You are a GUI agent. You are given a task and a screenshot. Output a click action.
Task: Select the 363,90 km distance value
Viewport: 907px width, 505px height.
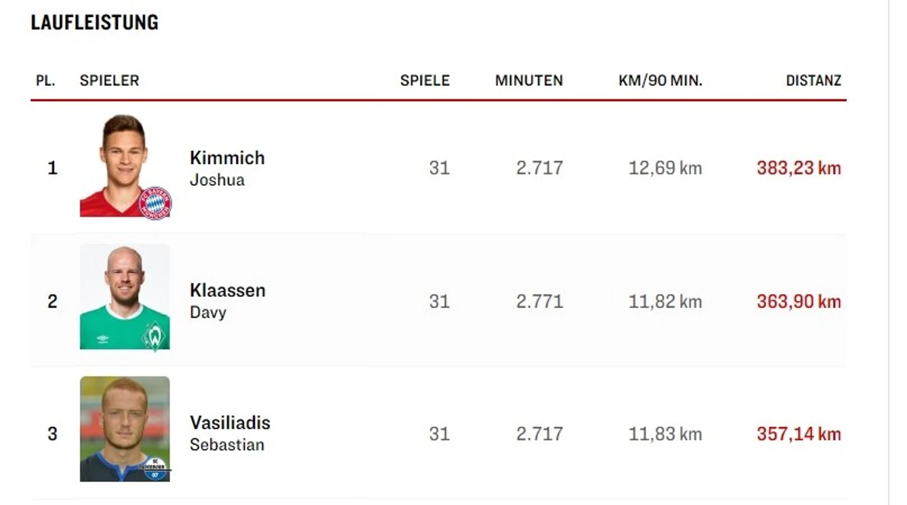tap(798, 302)
